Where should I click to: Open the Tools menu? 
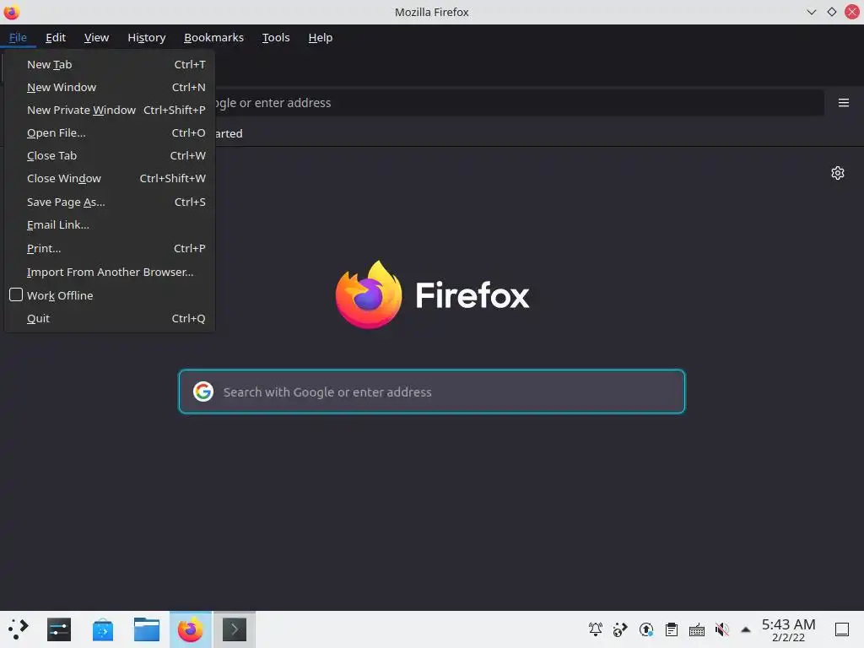(x=276, y=37)
